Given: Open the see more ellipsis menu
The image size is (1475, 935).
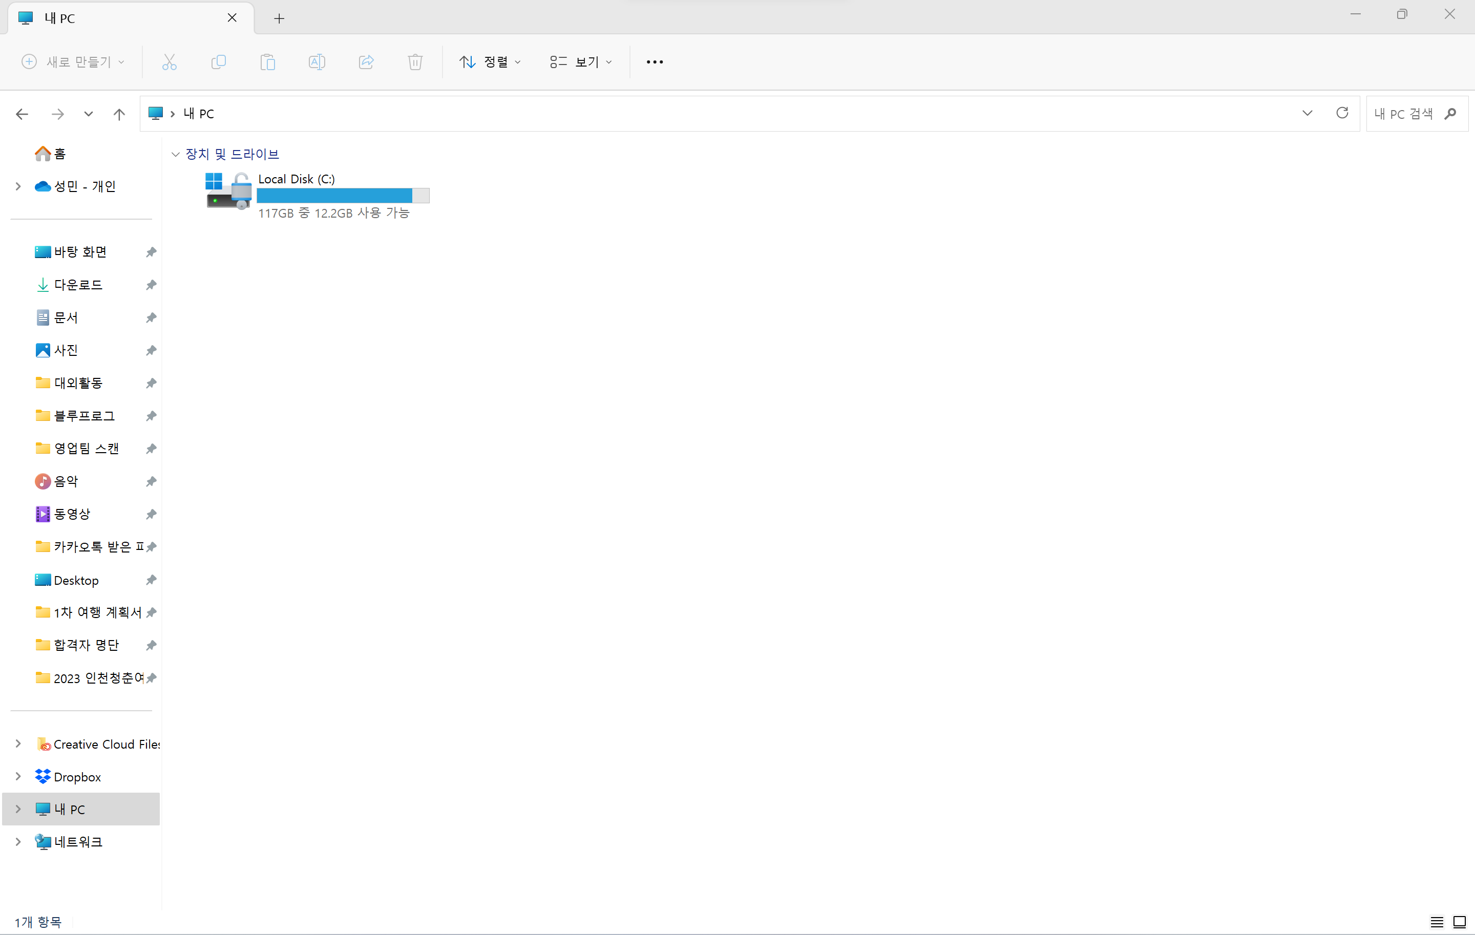Looking at the screenshot, I should [654, 62].
